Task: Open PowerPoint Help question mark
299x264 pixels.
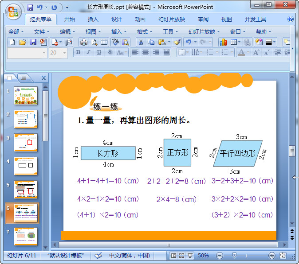Action: [x=291, y=19]
